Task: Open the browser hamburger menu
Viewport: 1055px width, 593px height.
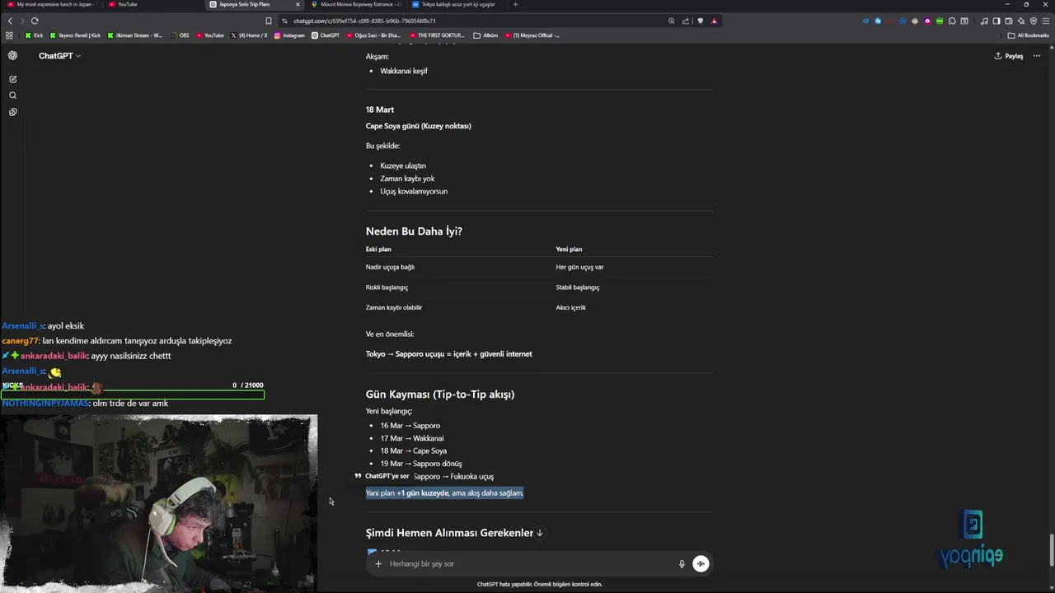Action: coord(1046,21)
